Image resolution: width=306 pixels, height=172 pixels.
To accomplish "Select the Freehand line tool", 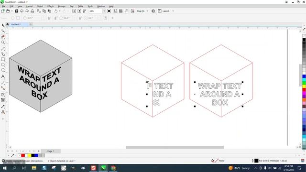I will coord(3,49).
